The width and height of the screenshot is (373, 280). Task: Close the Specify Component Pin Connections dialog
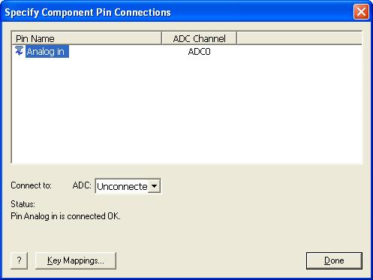[361, 12]
